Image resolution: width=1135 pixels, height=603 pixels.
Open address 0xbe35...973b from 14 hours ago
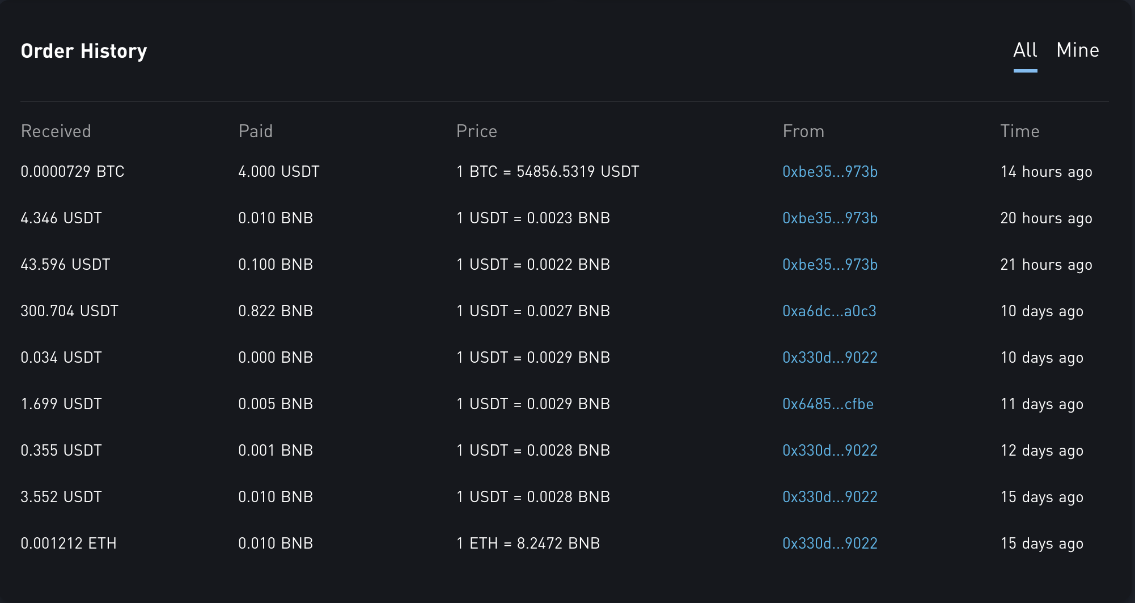(830, 172)
